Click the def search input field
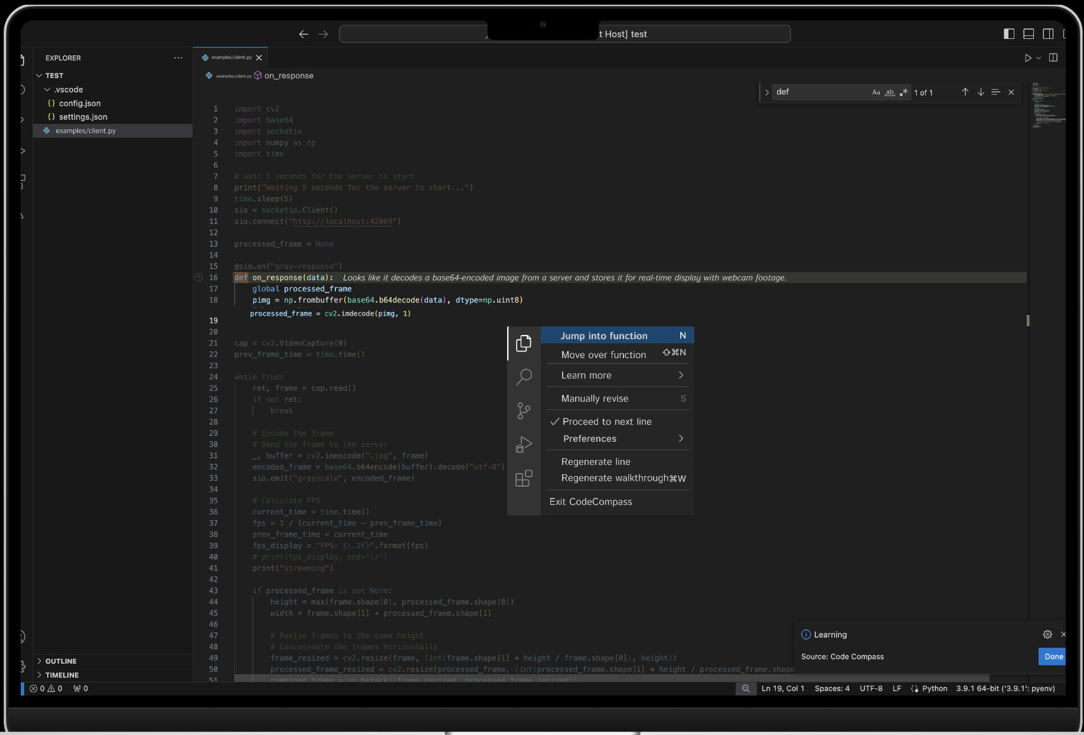1084x735 pixels. 821,92
